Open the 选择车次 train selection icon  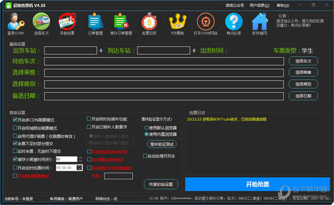41,23
